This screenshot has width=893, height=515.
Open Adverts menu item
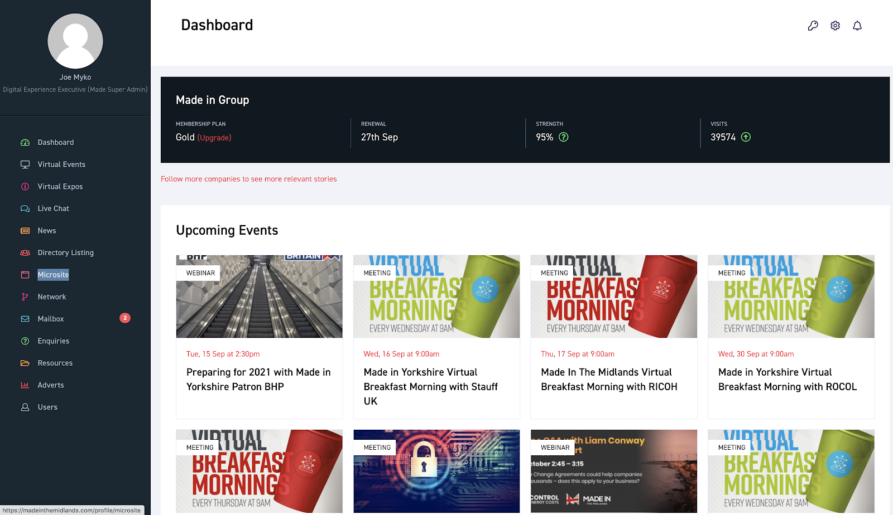coord(51,385)
